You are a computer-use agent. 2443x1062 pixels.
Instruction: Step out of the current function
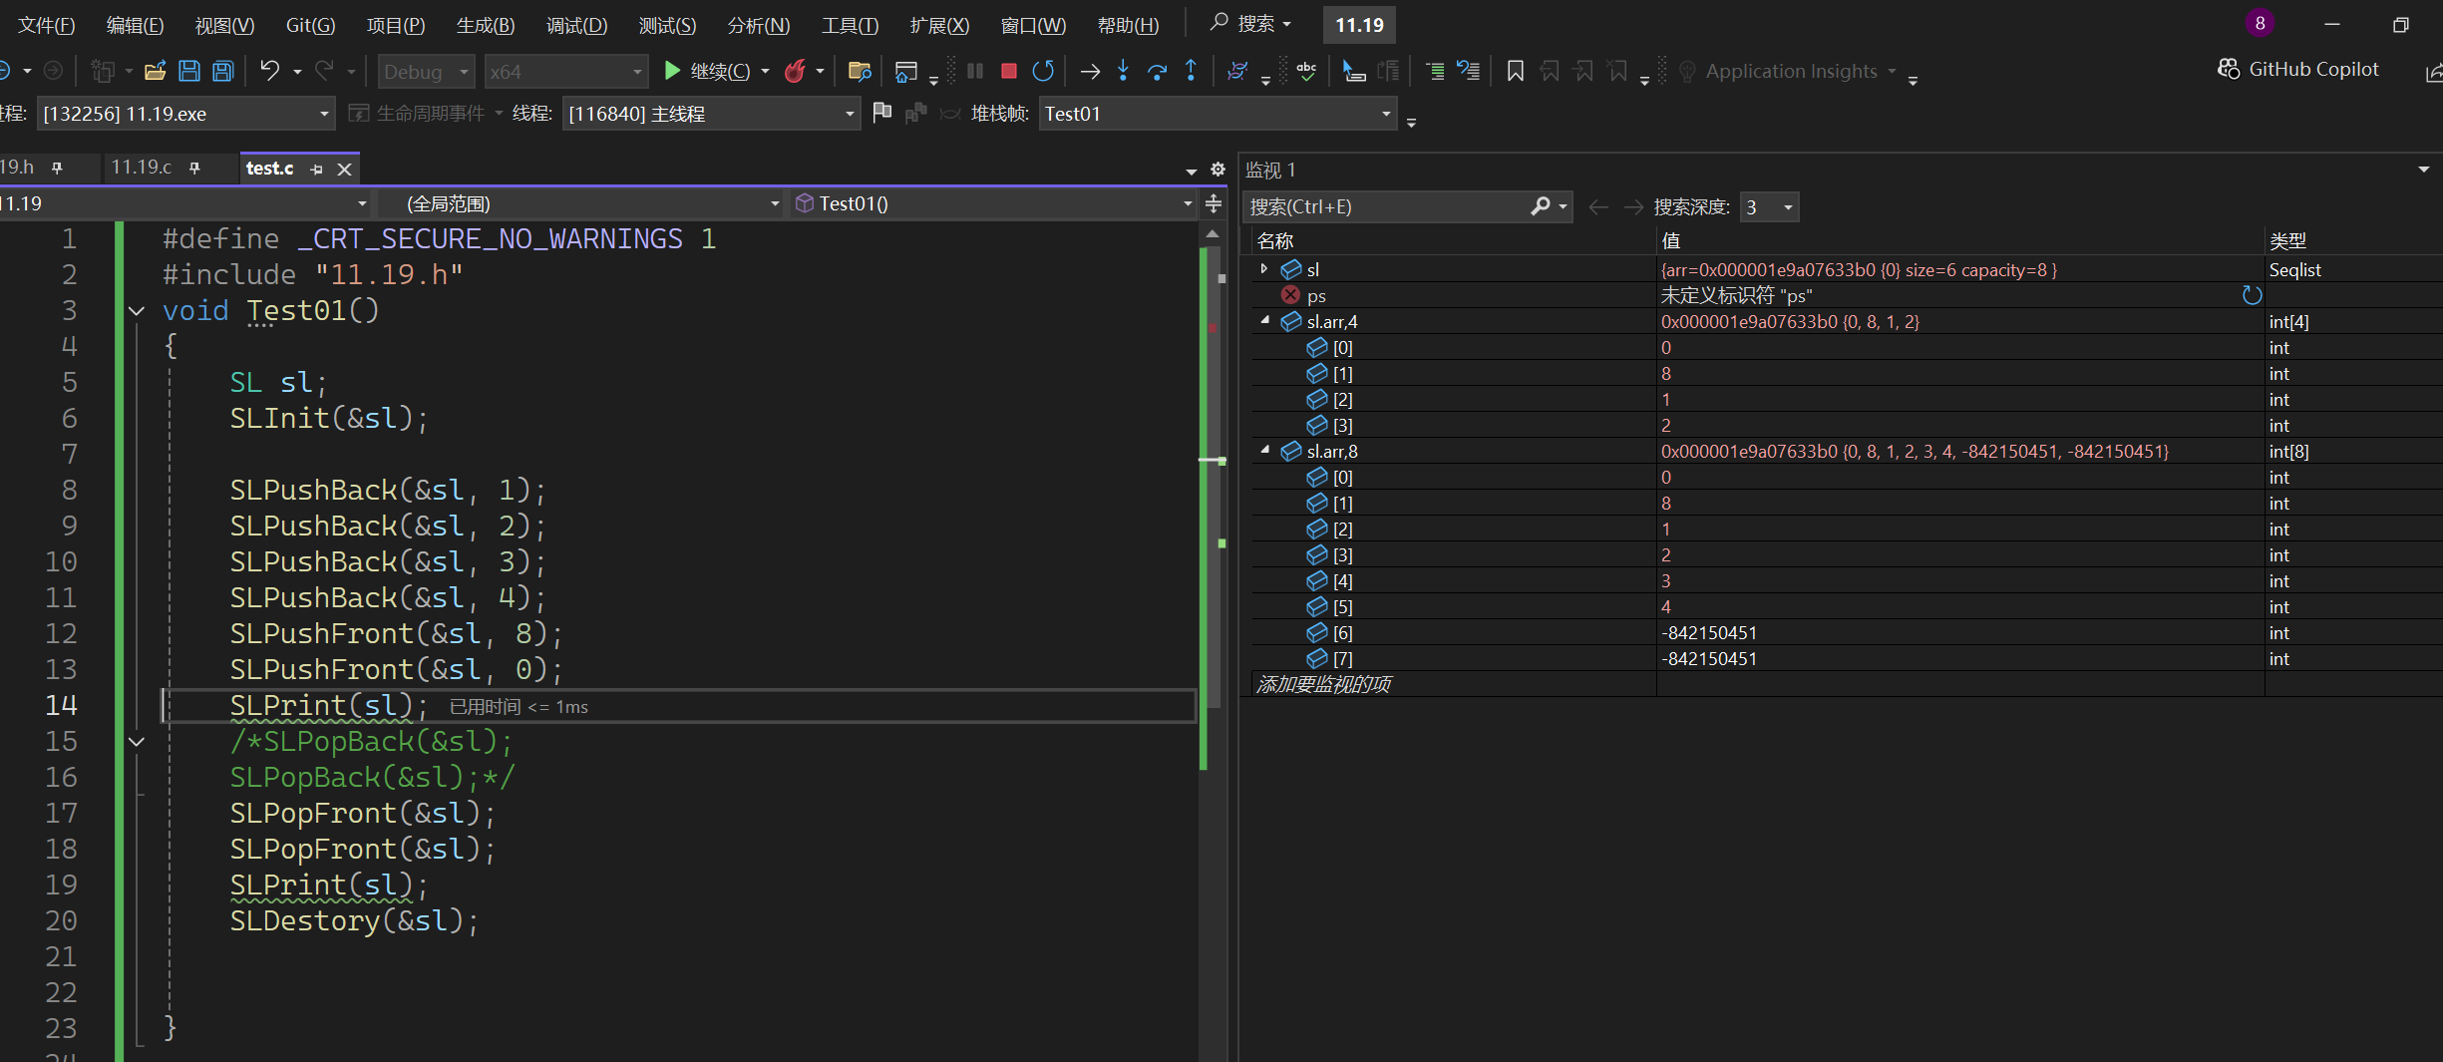[x=1191, y=71]
